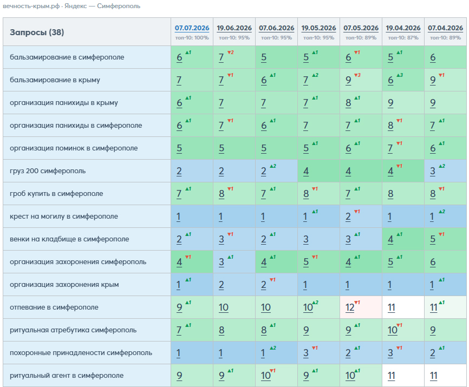This screenshot has width=469, height=387.
Task: Open the 07.07.2026 date column link
Action: pyautogui.click(x=192, y=28)
